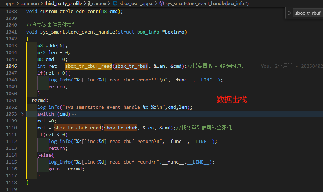Open the common breadcrumb segment

tap(30, 4)
